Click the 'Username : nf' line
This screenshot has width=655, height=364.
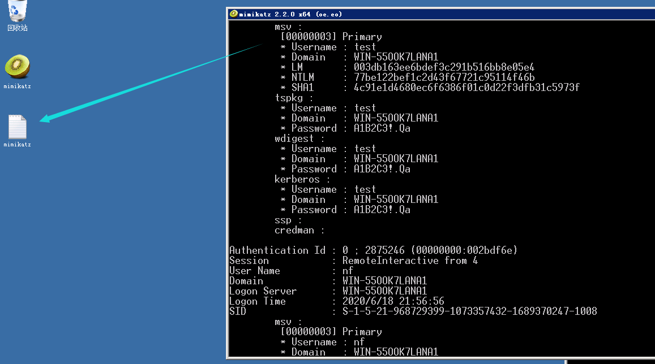(323, 342)
